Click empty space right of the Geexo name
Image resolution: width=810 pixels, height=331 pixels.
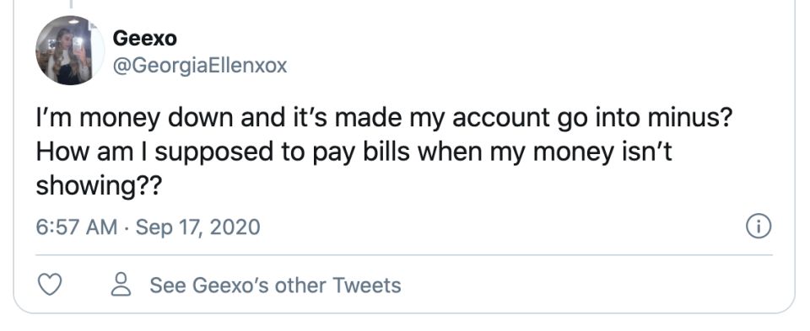point(465,38)
